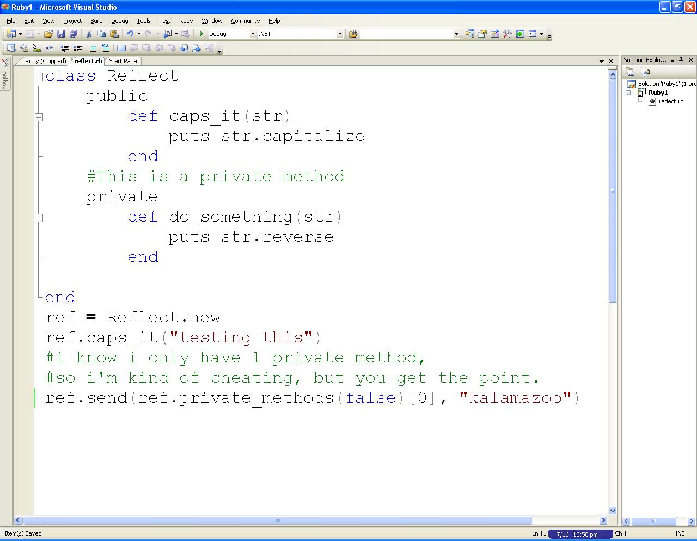The image size is (697, 541).
Task: Open the active documents list dropdown arrow
Action: pos(602,61)
